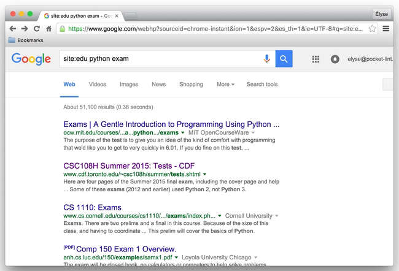Switch to the Images tab
This screenshot has height=271, width=399.
[129, 85]
